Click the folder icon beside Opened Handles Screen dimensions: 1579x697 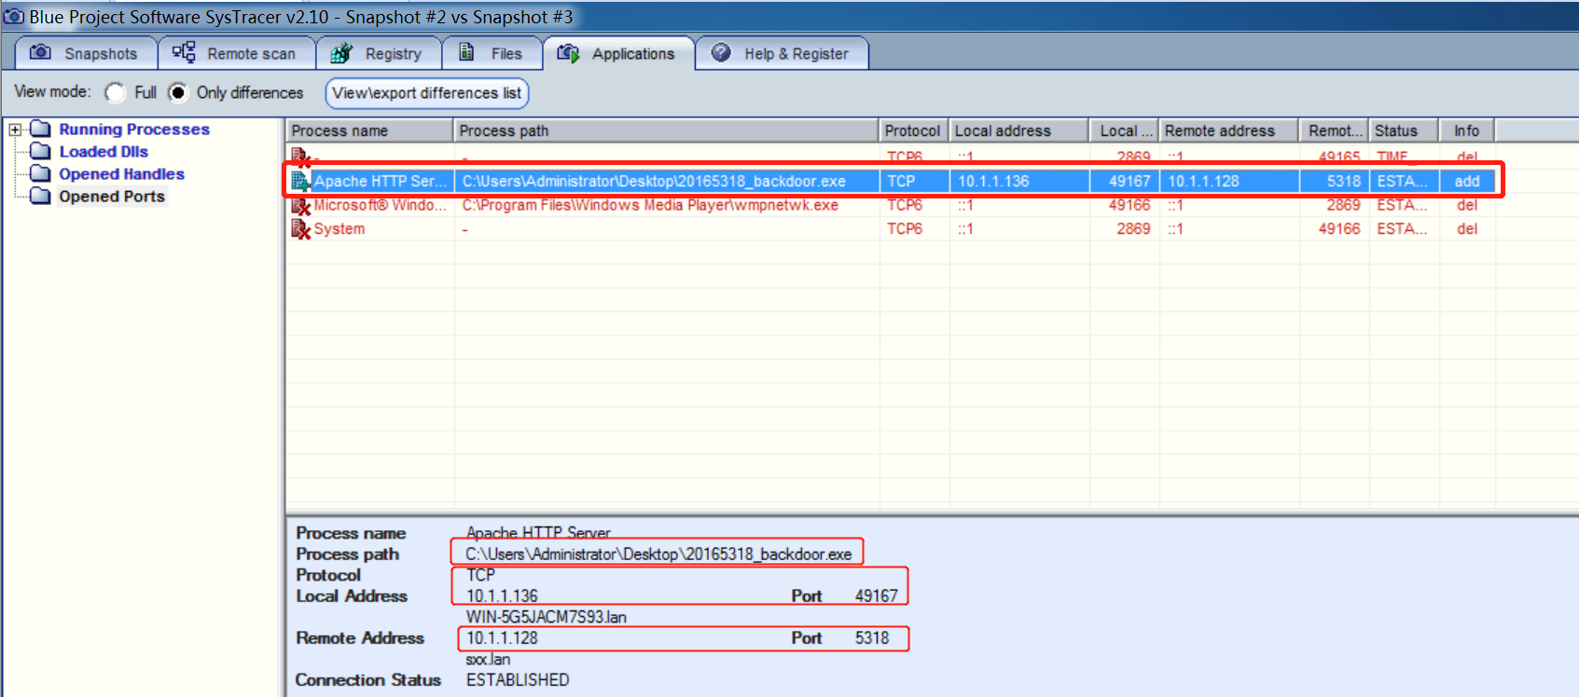(40, 173)
